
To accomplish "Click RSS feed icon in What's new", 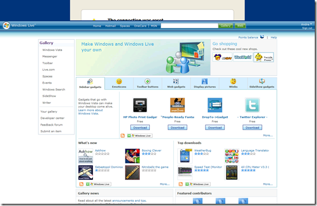I will (x=81, y=184).
